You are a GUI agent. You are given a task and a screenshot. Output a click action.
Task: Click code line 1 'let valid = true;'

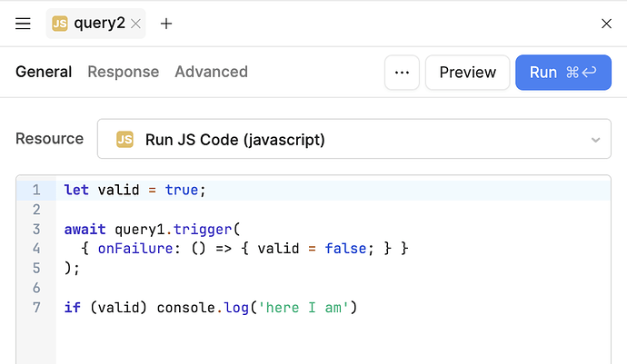pyautogui.click(x=134, y=190)
